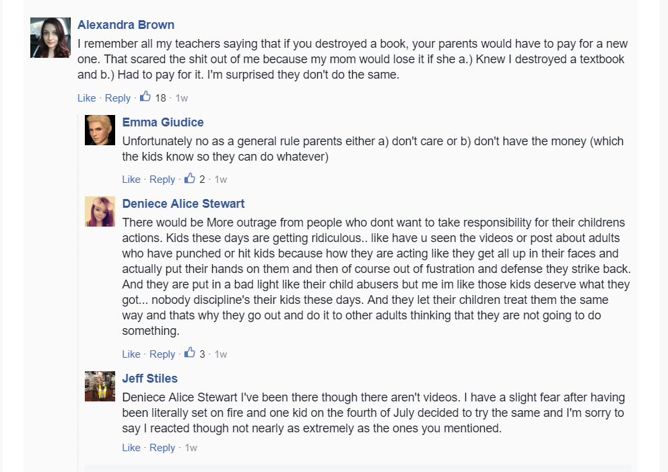Click thumbs-up icon on Deniece Alice Stewart's reply
668x472 pixels.
tap(190, 353)
